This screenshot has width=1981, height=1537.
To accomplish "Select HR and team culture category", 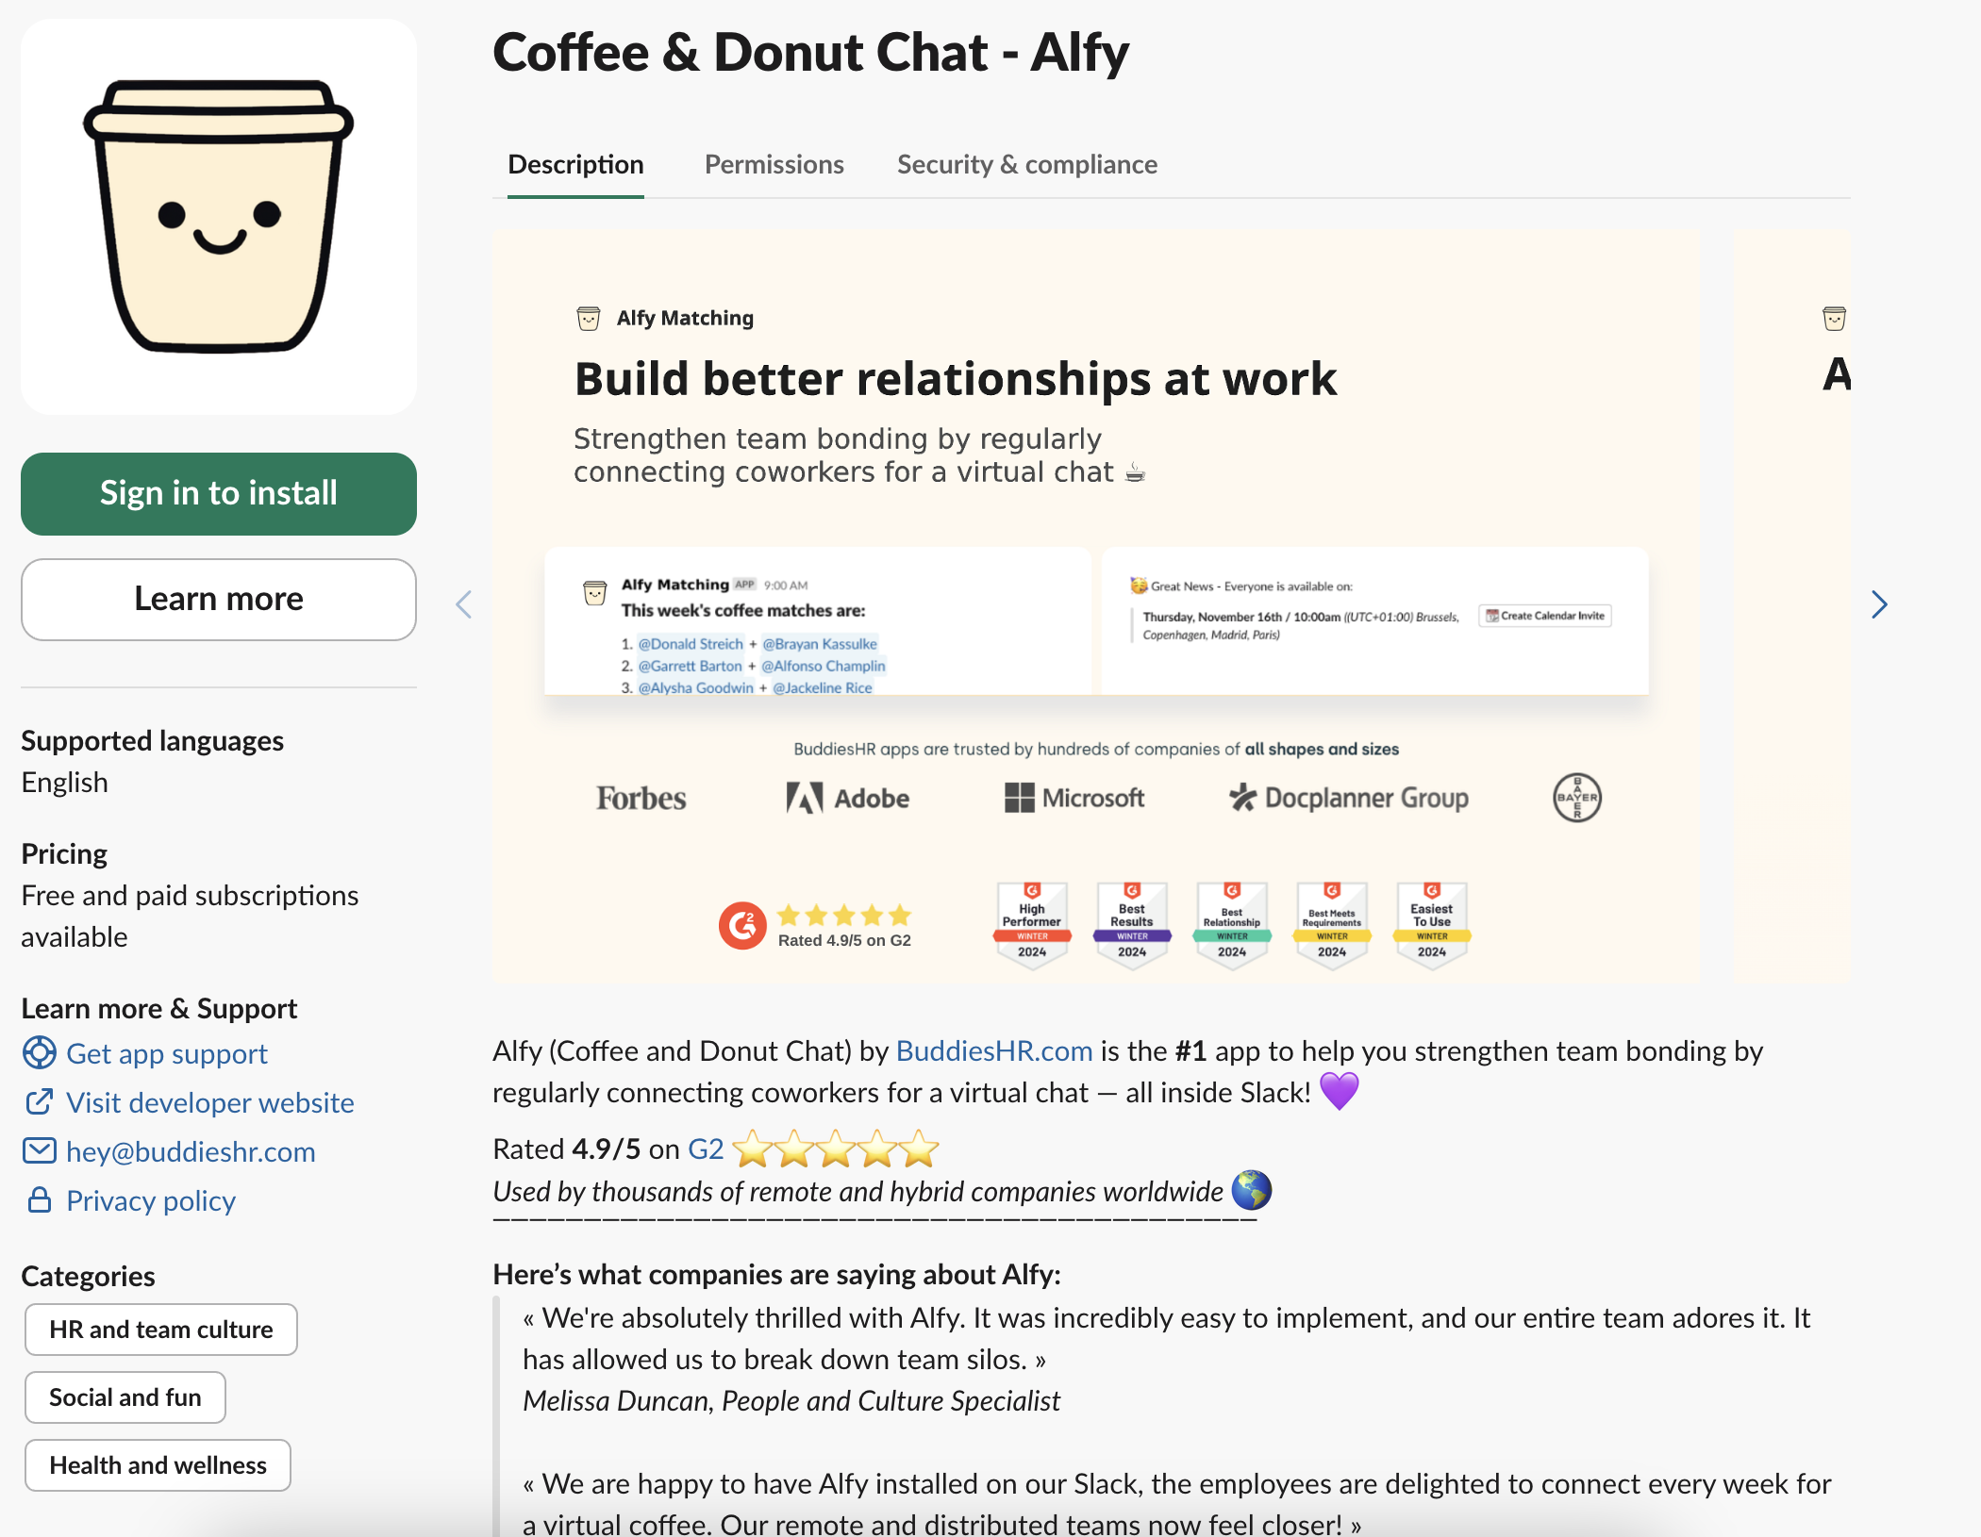I will [160, 1330].
